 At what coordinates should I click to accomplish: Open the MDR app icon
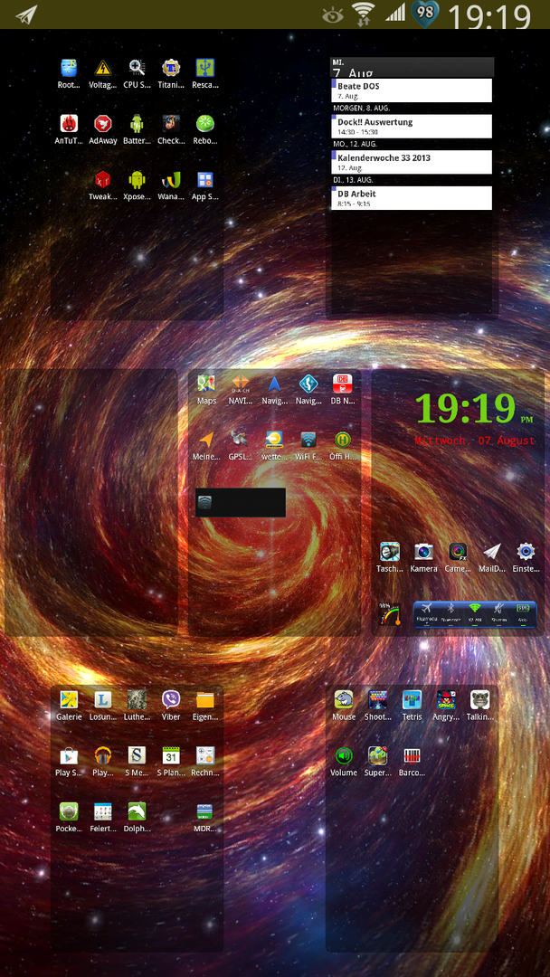click(205, 811)
